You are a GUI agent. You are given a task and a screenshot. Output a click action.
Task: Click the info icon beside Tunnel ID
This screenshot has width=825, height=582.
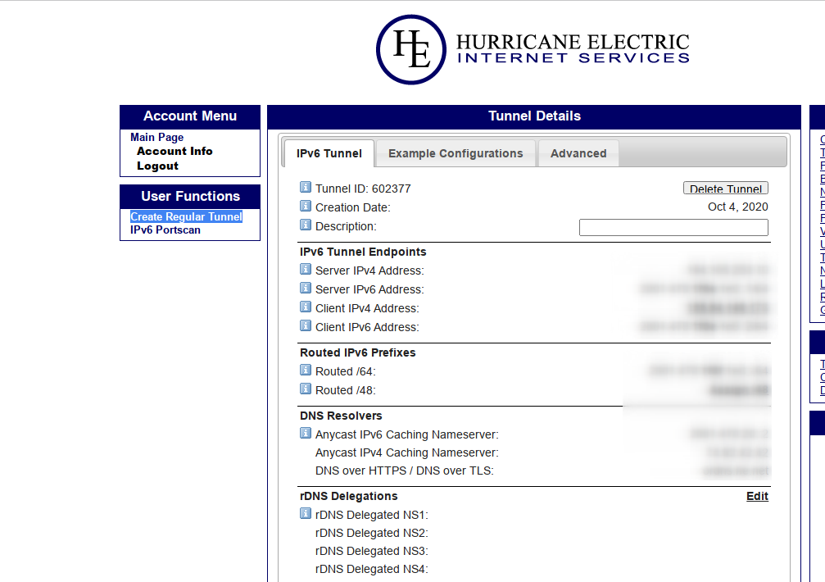click(305, 187)
